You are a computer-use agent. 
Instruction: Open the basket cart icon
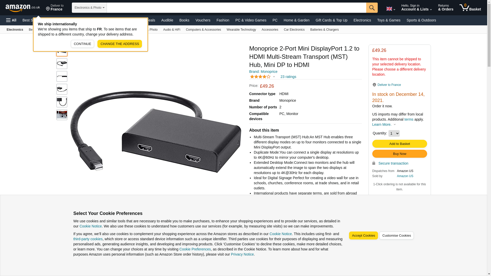[470, 8]
